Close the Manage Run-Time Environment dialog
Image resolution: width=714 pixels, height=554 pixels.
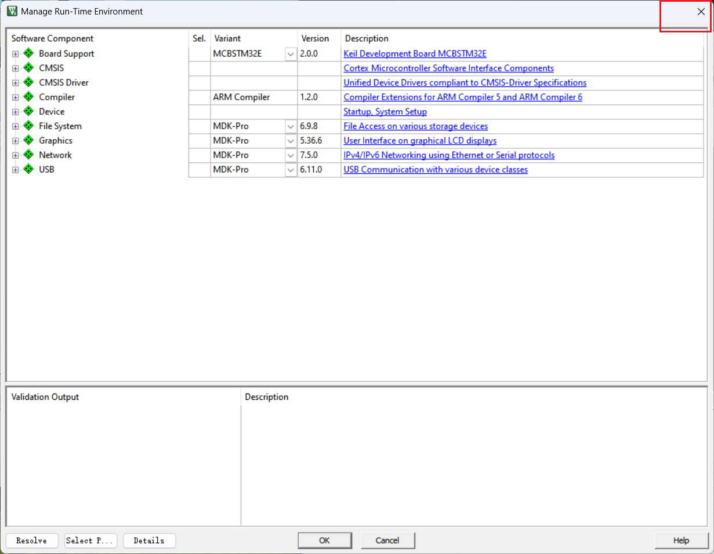point(701,12)
